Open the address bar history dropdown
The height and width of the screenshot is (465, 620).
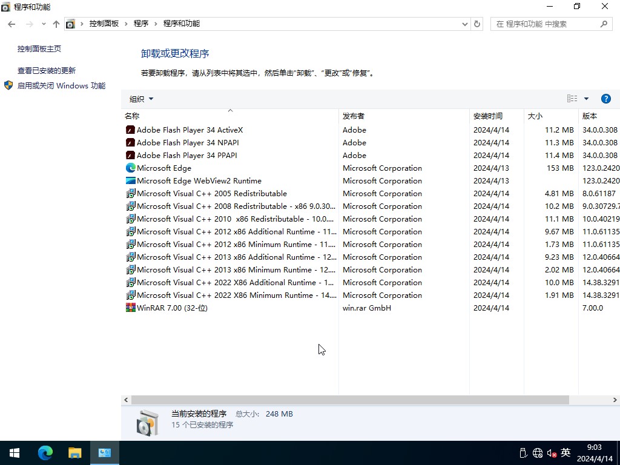click(x=464, y=24)
